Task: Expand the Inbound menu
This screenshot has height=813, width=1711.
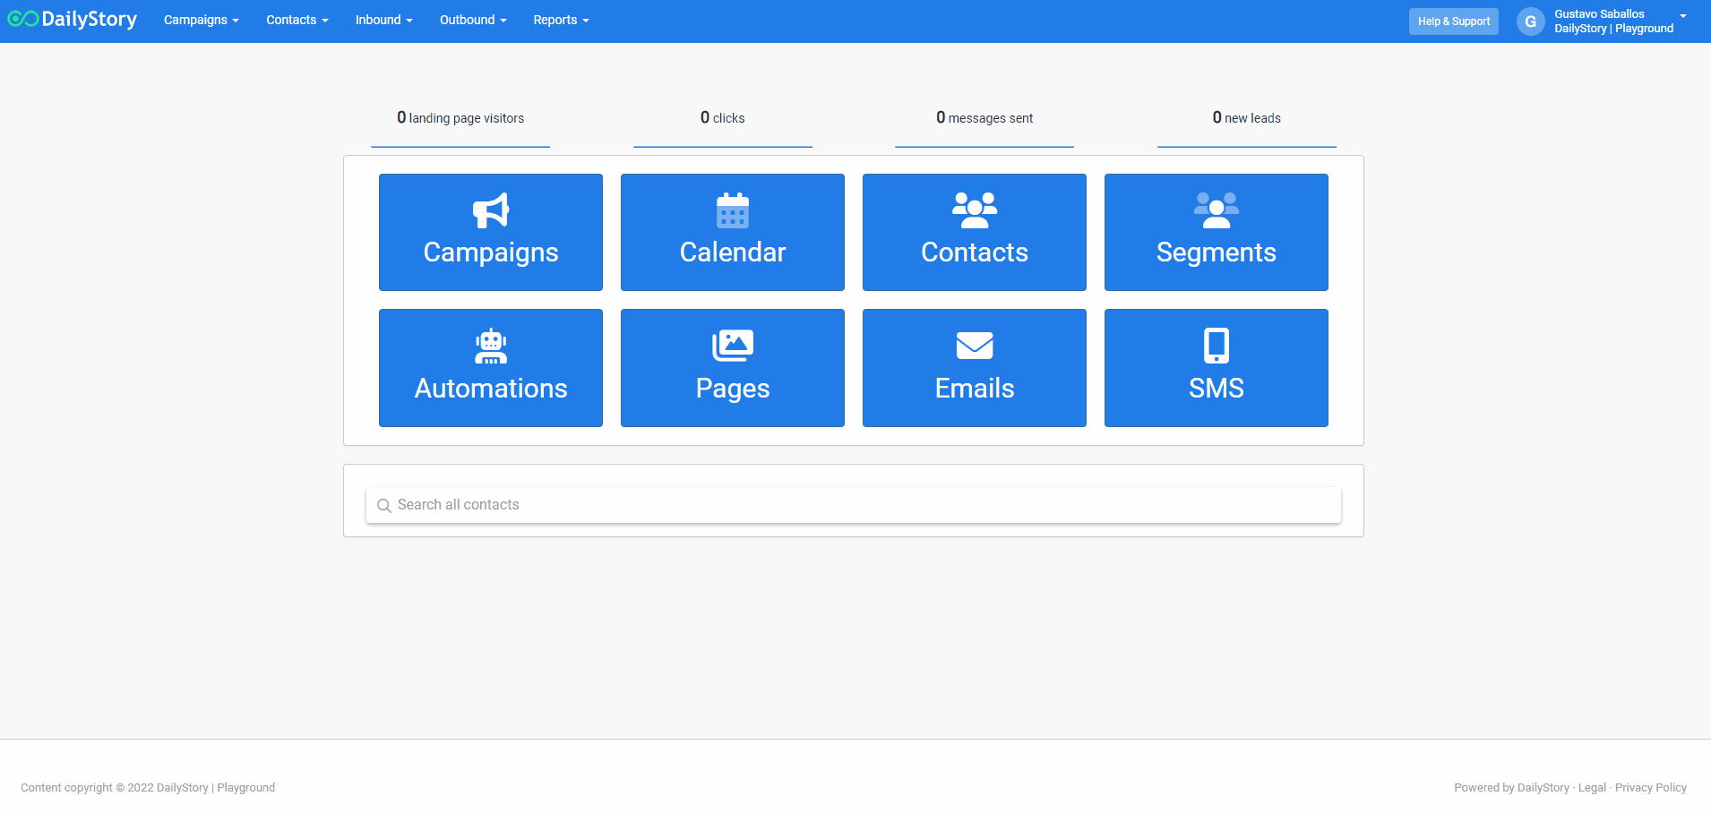Action: (383, 20)
